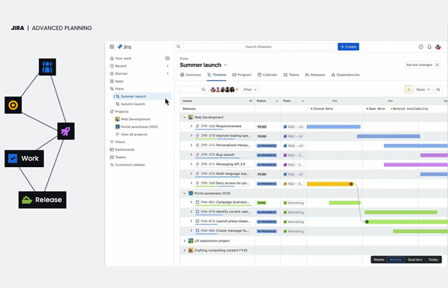448x288 pixels.
Task: Click the user profile avatar
Action: pyautogui.click(x=438, y=47)
